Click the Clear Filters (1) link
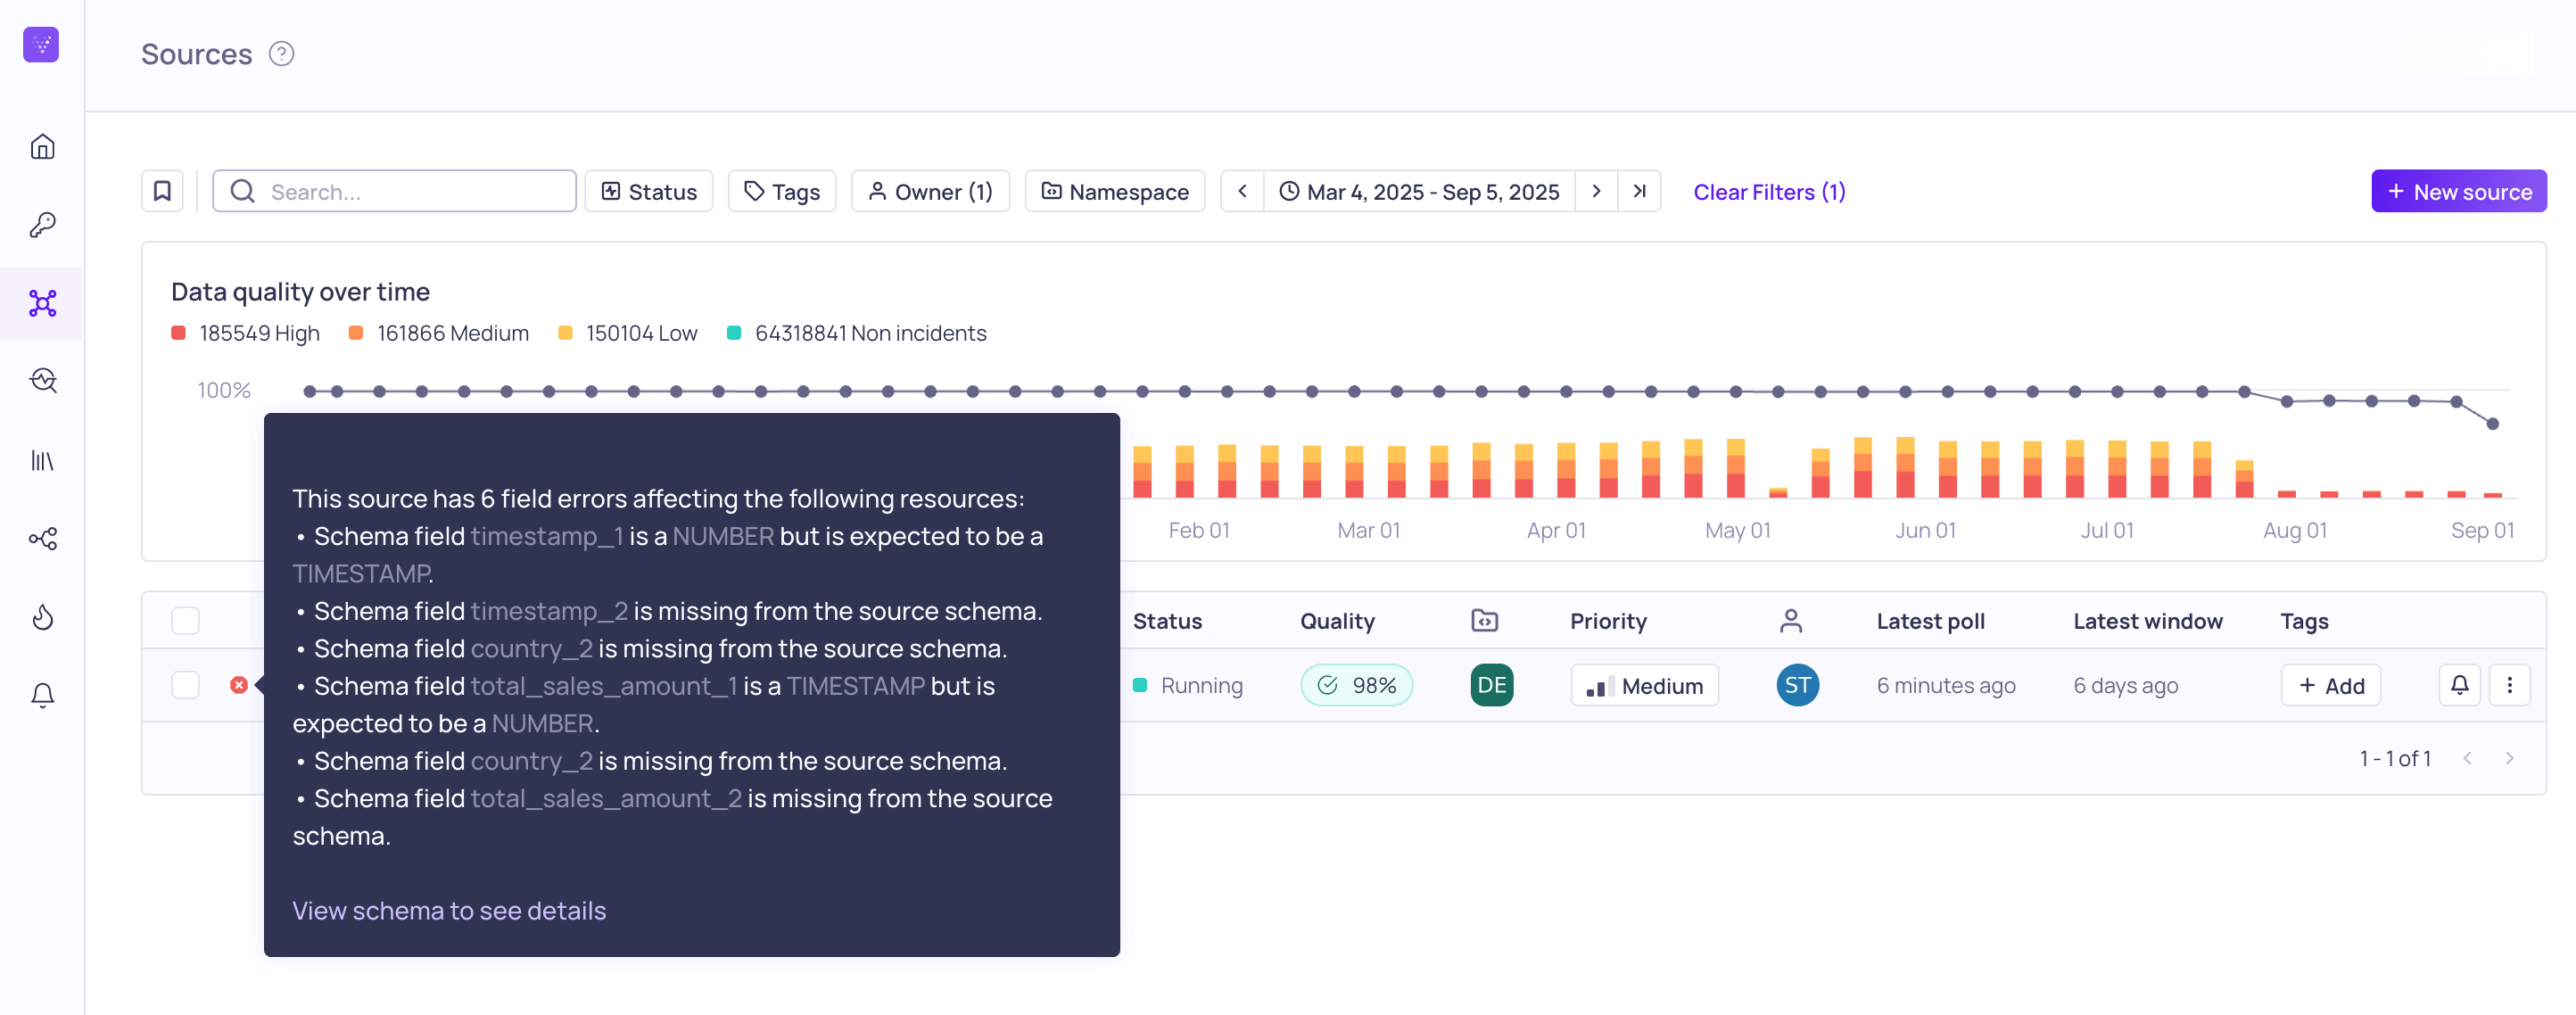 [x=1769, y=192]
